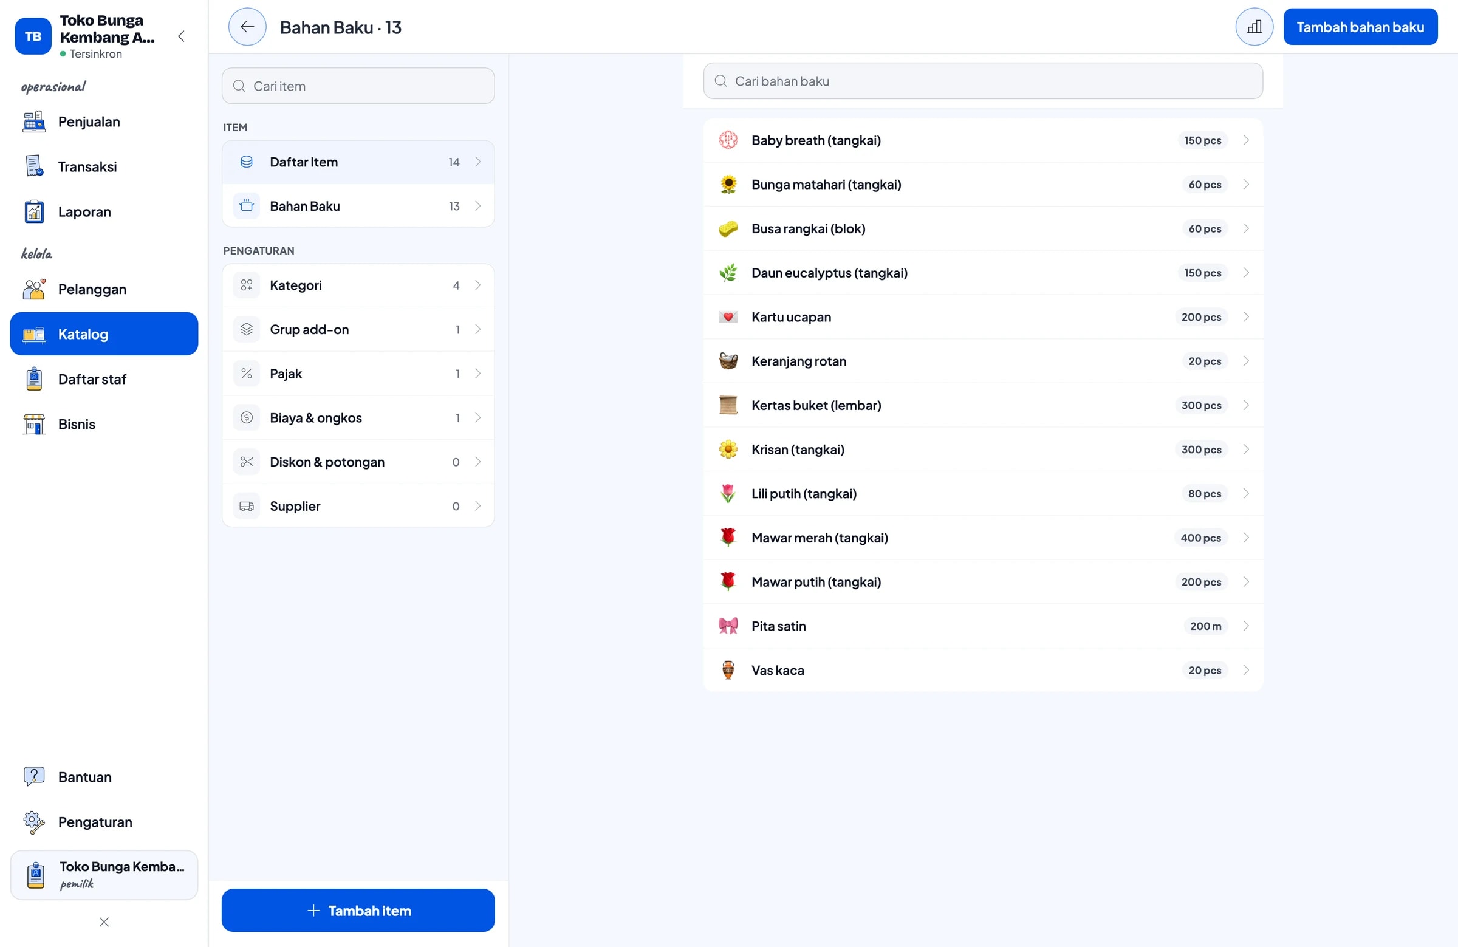1458x947 pixels.
Task: Click Kertas buket (lembar) scroll icon
Action: [x=728, y=406]
